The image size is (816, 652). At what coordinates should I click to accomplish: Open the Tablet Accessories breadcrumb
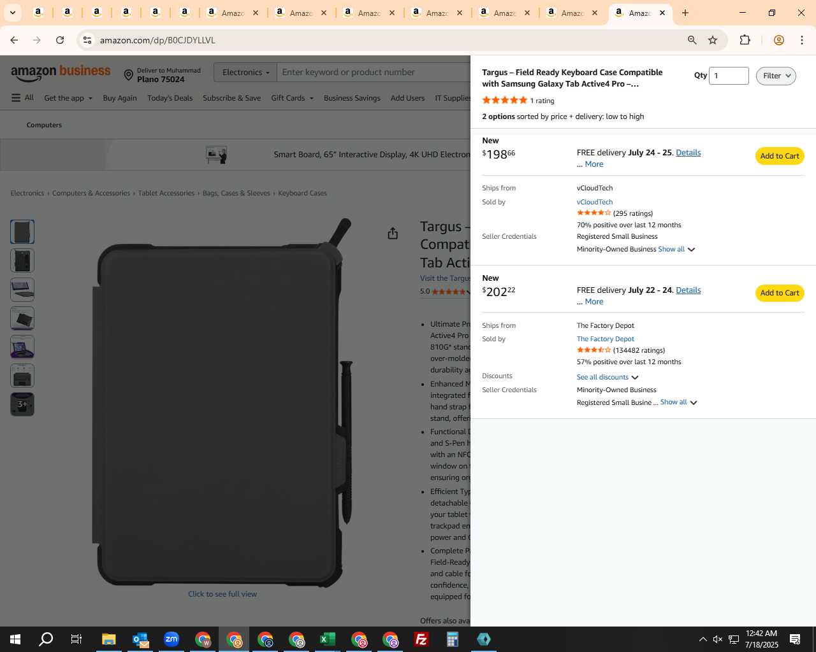click(x=166, y=194)
